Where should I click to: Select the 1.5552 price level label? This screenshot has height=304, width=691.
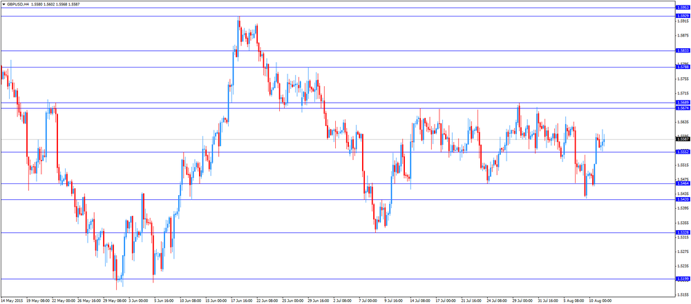(x=682, y=152)
